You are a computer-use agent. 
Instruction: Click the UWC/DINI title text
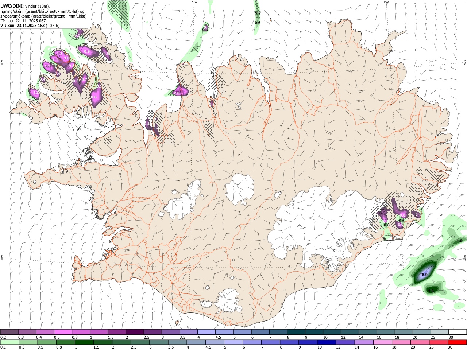pos(11,5)
